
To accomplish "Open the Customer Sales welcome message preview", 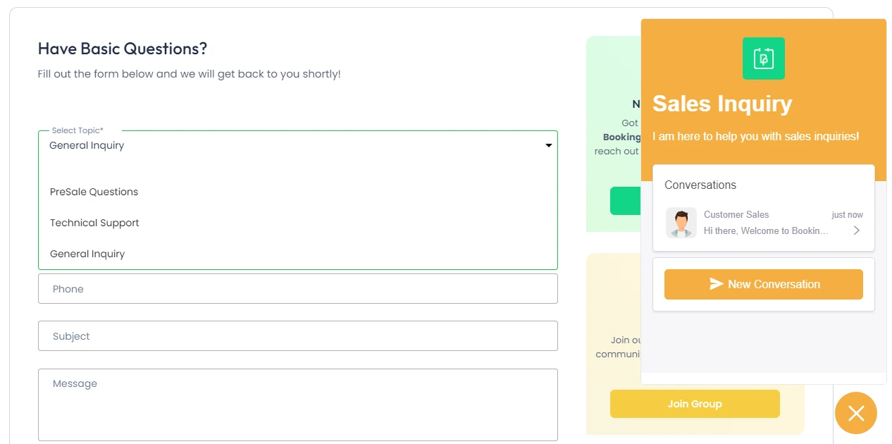I will point(766,230).
